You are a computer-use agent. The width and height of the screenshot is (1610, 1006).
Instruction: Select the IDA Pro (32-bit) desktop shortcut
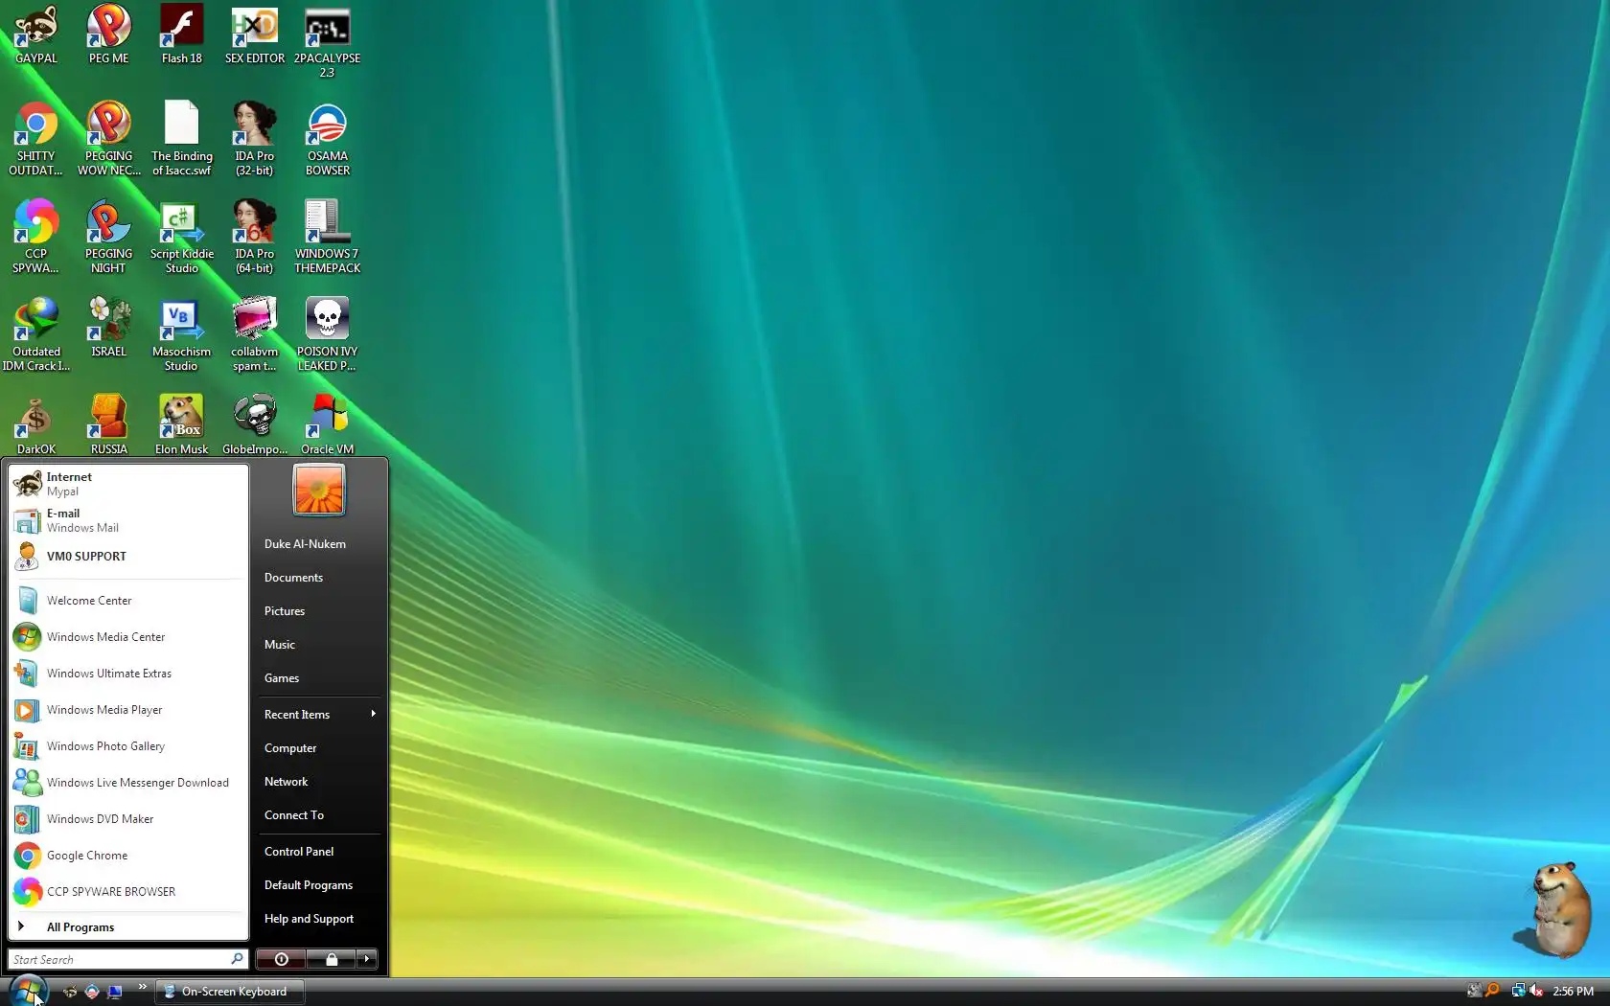tap(254, 139)
